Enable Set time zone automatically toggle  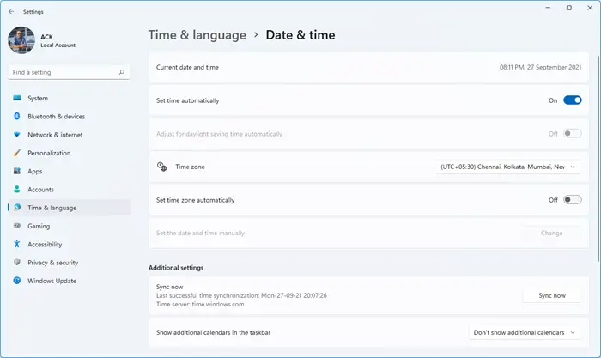pos(573,200)
